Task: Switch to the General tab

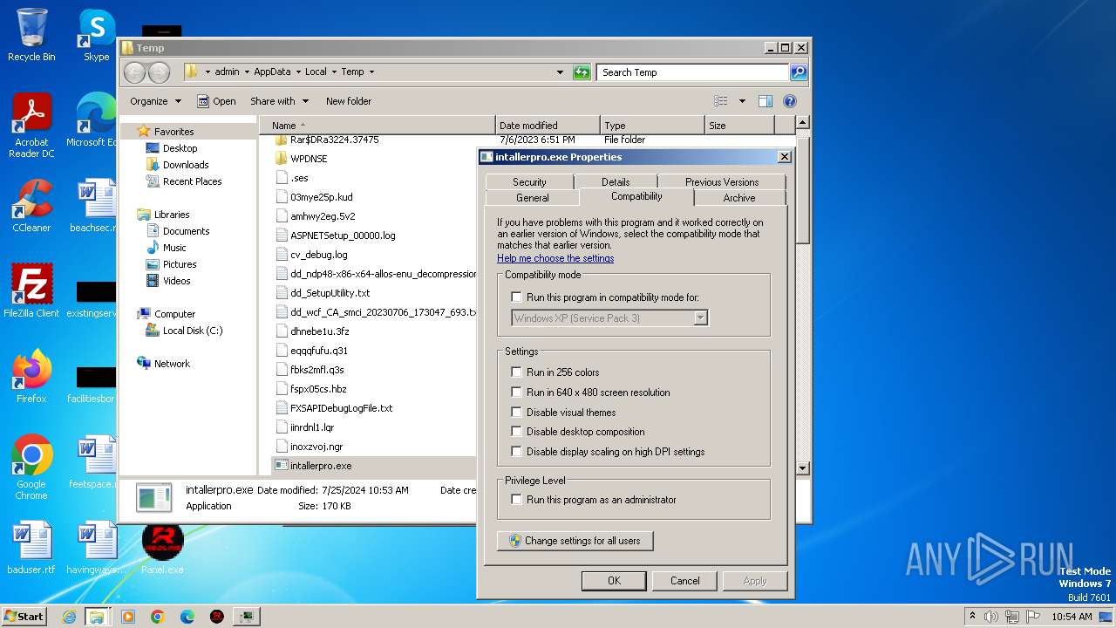Action: [x=533, y=198]
